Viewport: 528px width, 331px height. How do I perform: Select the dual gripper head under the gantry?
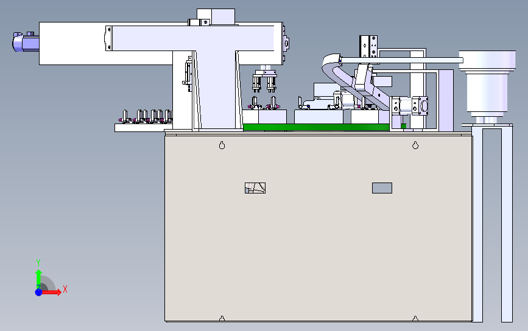click(x=265, y=81)
